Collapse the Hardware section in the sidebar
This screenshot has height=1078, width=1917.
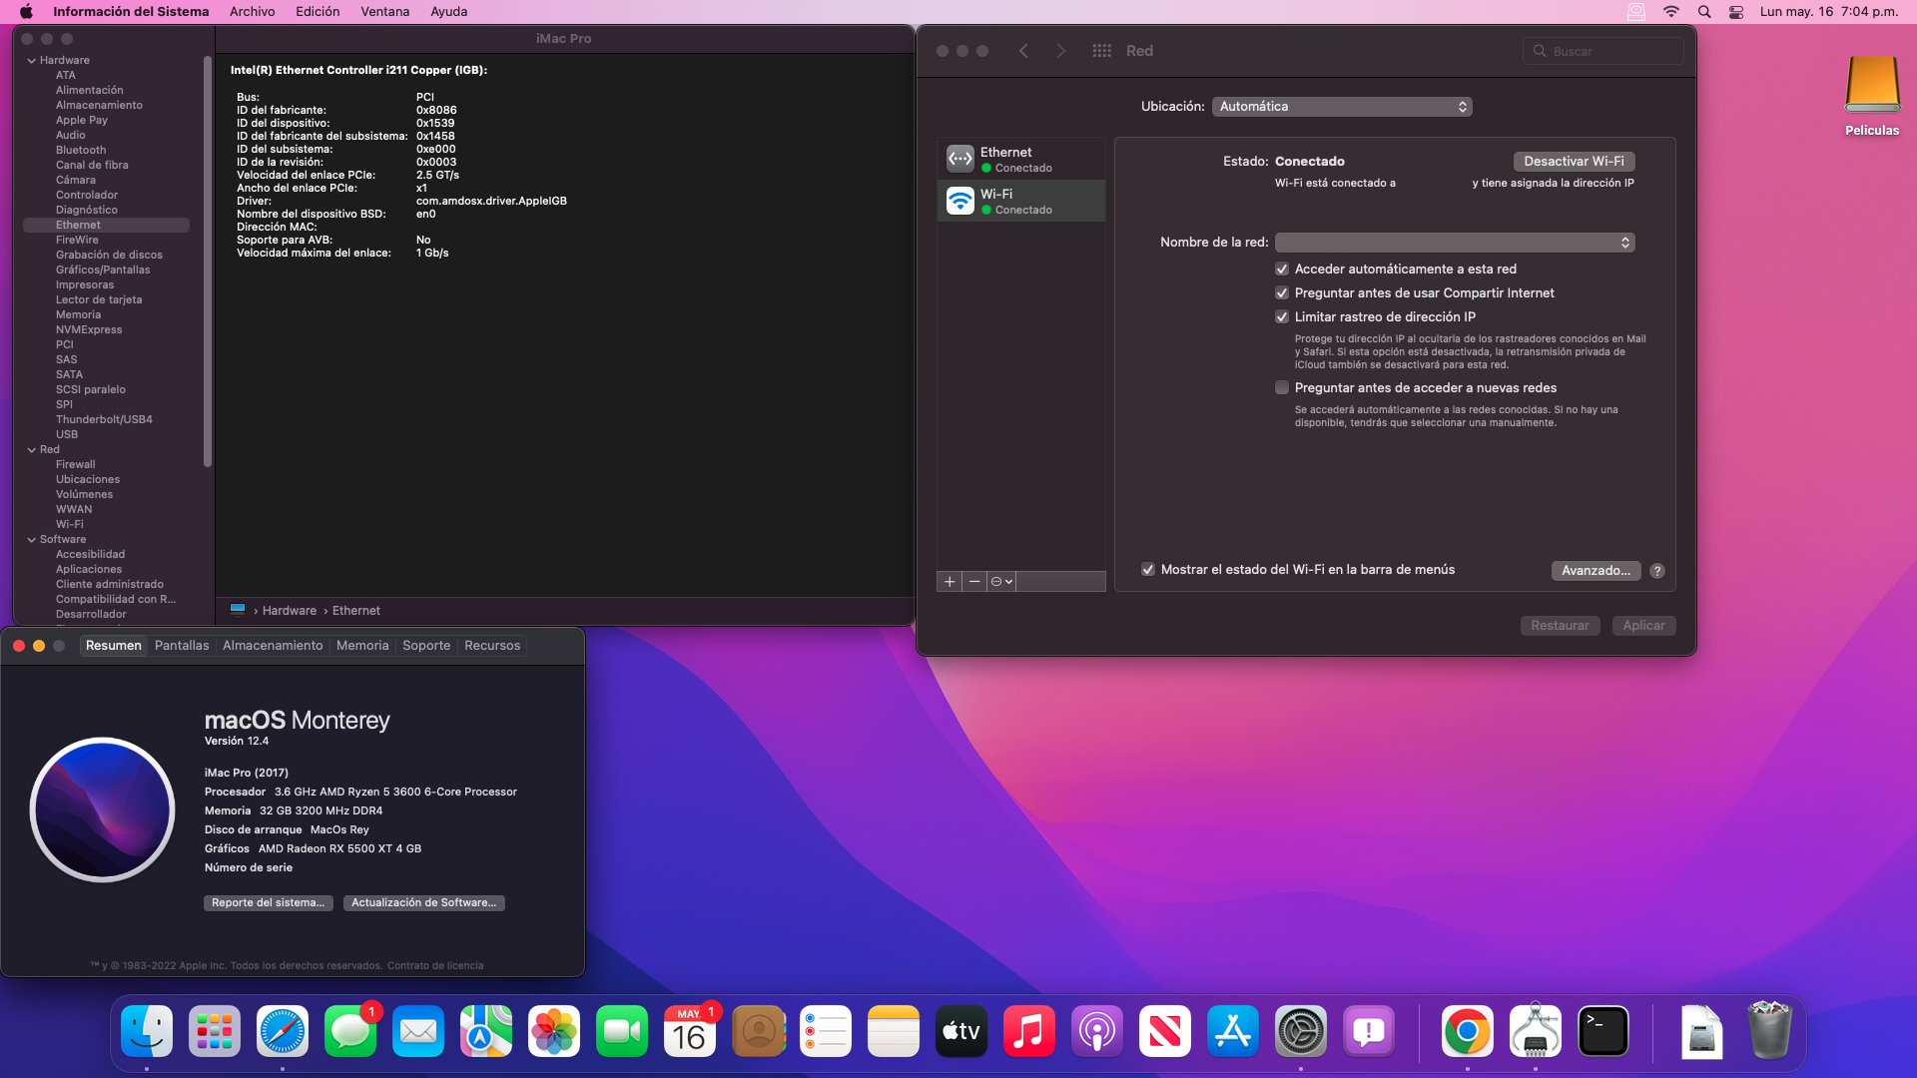click(x=32, y=61)
